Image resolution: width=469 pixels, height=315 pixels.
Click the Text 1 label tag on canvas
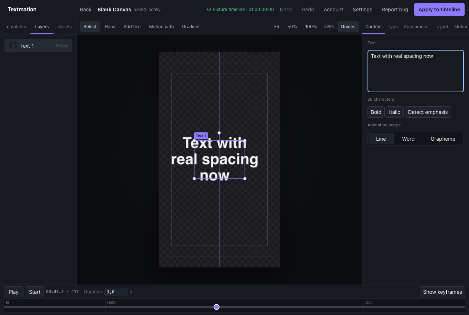click(201, 136)
